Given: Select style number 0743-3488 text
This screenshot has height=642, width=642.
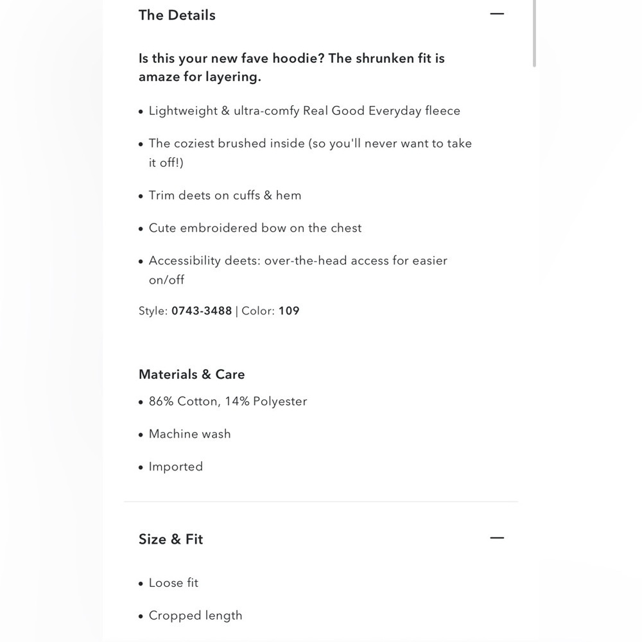Looking at the screenshot, I should [202, 311].
